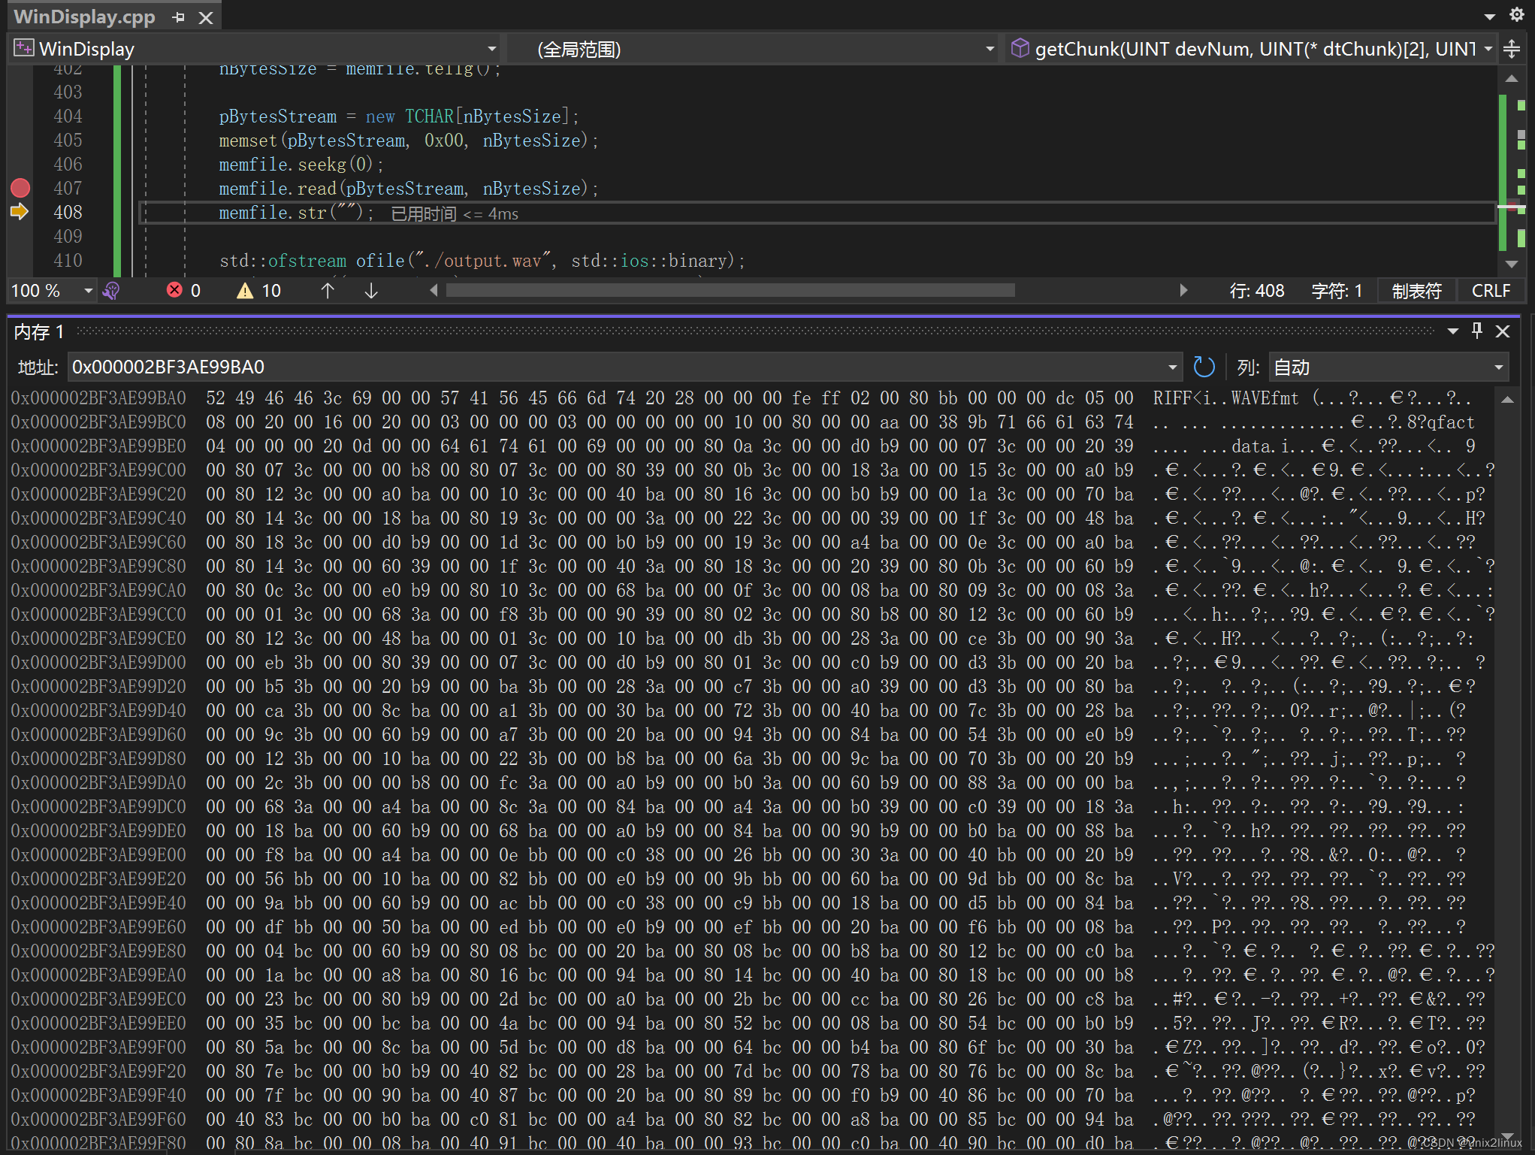The width and height of the screenshot is (1535, 1155).
Task: Open the WinDisplay project scope dropdown
Action: 491,49
